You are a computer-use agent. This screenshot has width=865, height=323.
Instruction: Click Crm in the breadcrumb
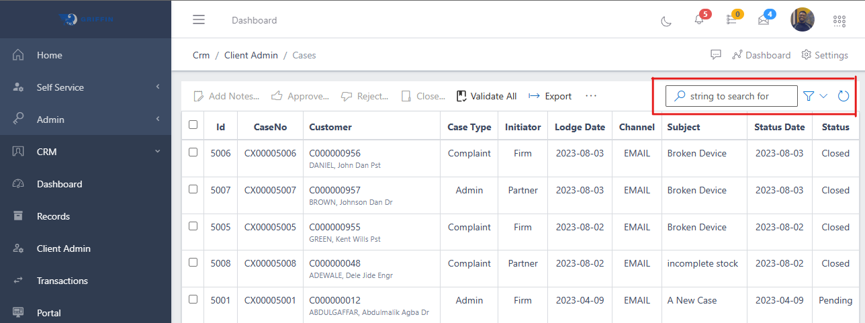click(x=201, y=55)
